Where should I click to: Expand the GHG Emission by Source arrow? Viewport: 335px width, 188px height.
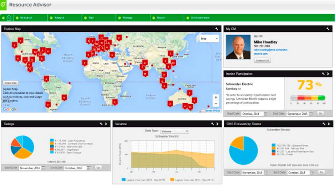(329, 124)
